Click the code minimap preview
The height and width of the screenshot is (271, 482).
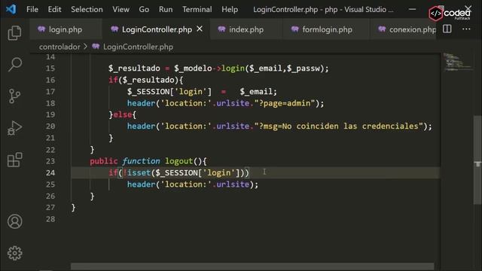click(x=456, y=62)
